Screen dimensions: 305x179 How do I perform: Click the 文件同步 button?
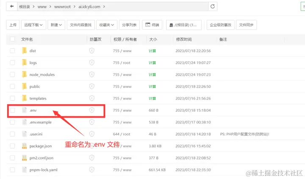(x=246, y=25)
